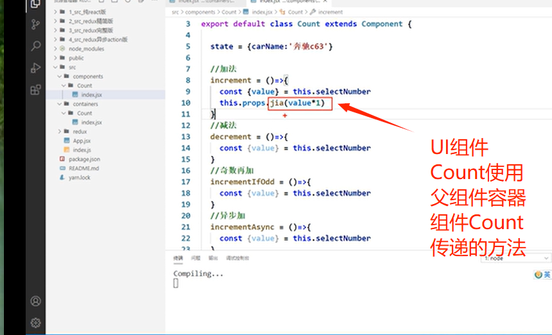Click the index.jsx breadcrumb
This screenshot has width=552, height=335.
262,12
